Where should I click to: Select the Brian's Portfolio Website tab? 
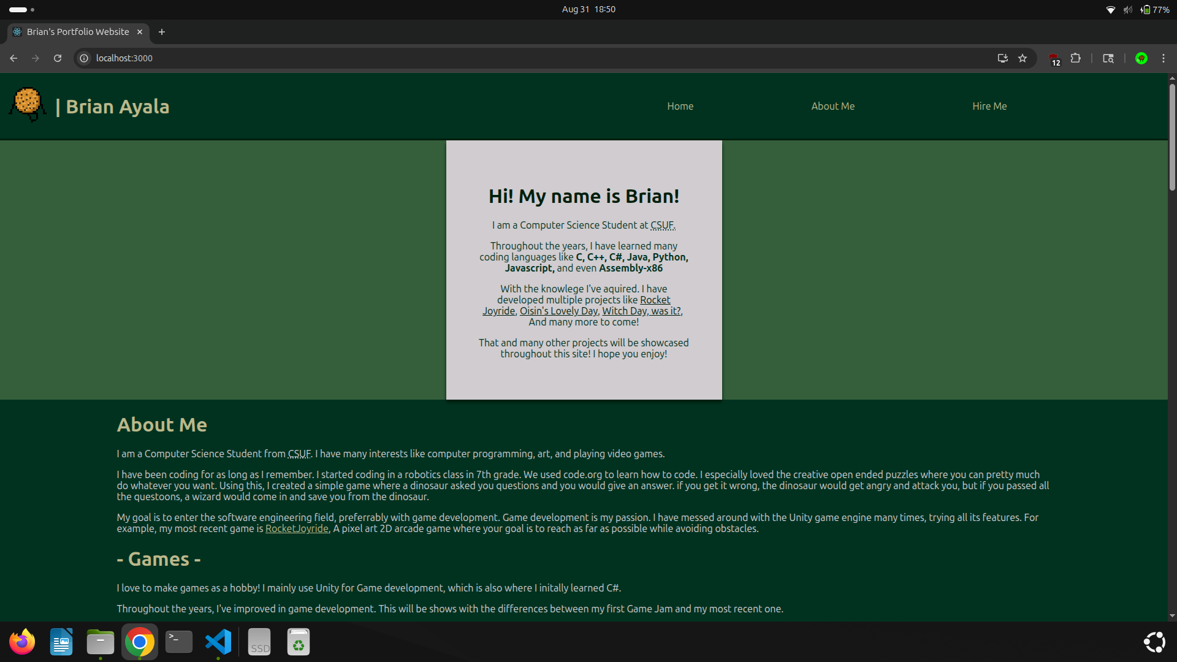pos(77,32)
